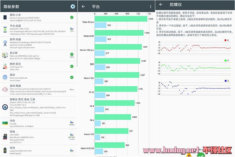
Task: Tap the touch hand icon beside 触控:意法
Action: pyautogui.click(x=5, y=66)
